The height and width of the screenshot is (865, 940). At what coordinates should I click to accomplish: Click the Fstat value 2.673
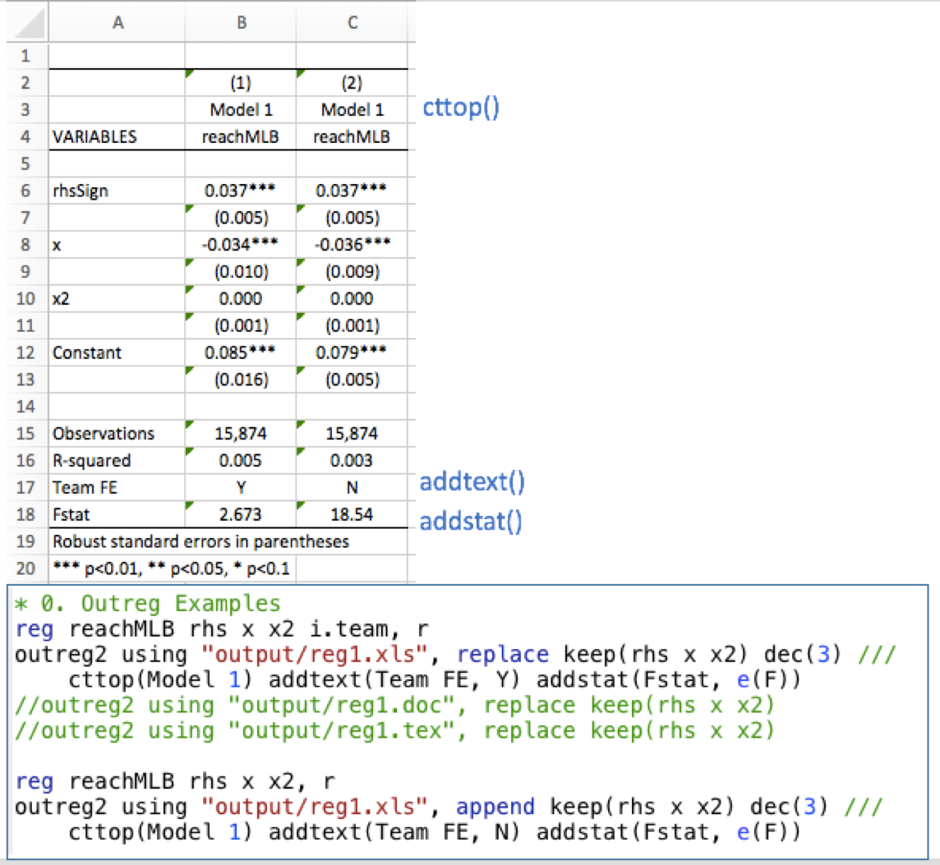click(x=241, y=514)
